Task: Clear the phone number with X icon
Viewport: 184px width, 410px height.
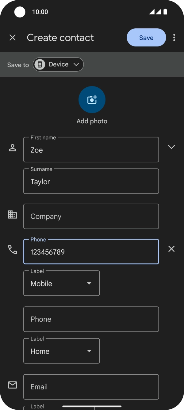Action: point(171,249)
